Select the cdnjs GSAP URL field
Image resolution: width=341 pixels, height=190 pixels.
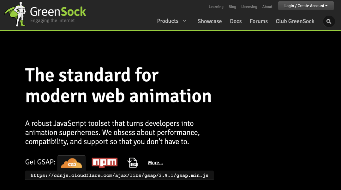(x=119, y=176)
